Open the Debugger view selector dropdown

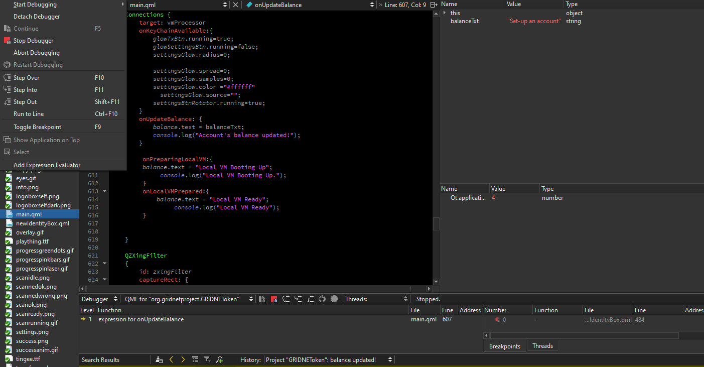coord(100,299)
